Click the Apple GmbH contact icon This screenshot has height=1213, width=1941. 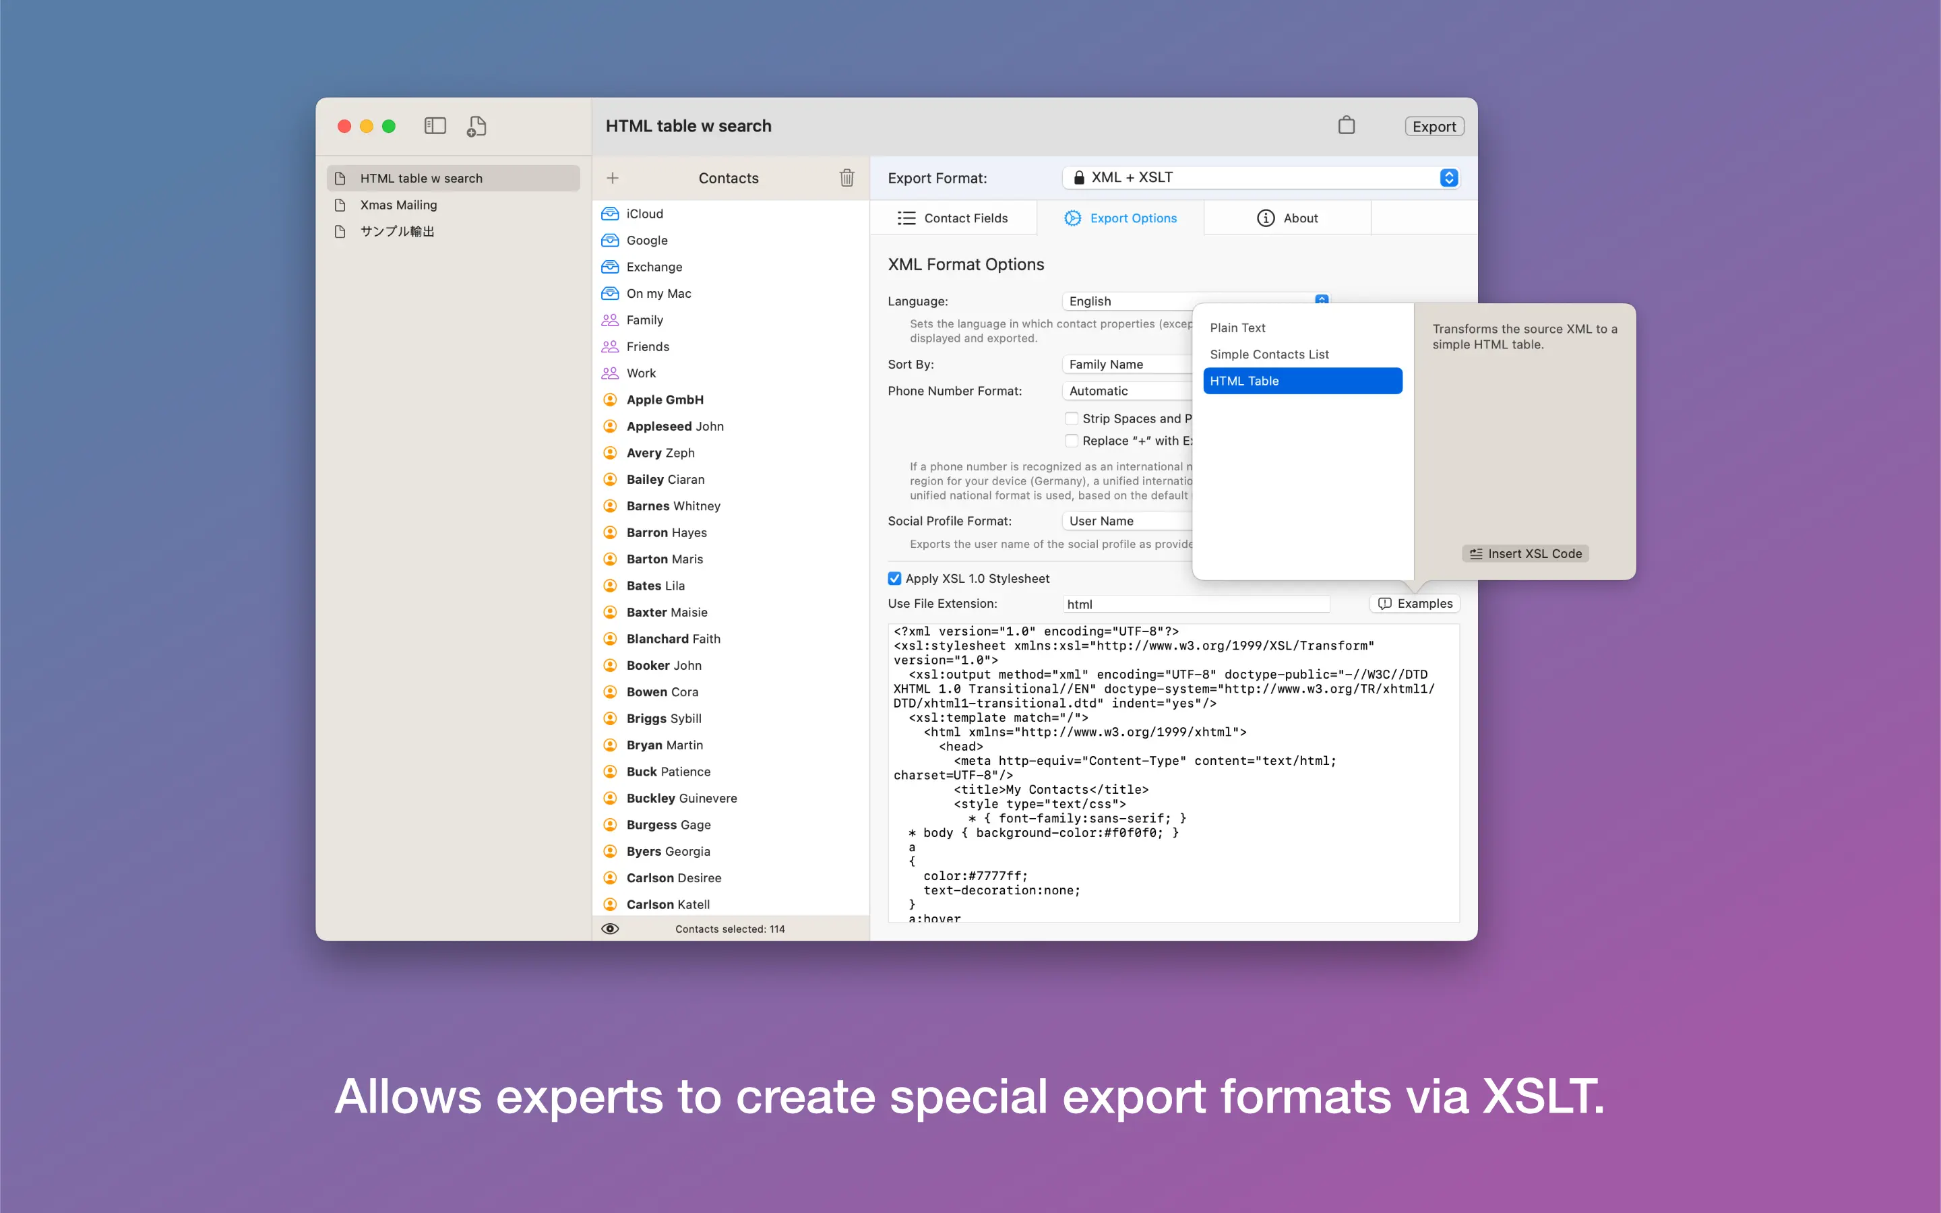click(609, 400)
